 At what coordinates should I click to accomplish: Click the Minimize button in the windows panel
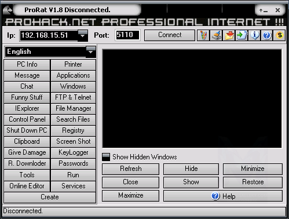(253, 169)
